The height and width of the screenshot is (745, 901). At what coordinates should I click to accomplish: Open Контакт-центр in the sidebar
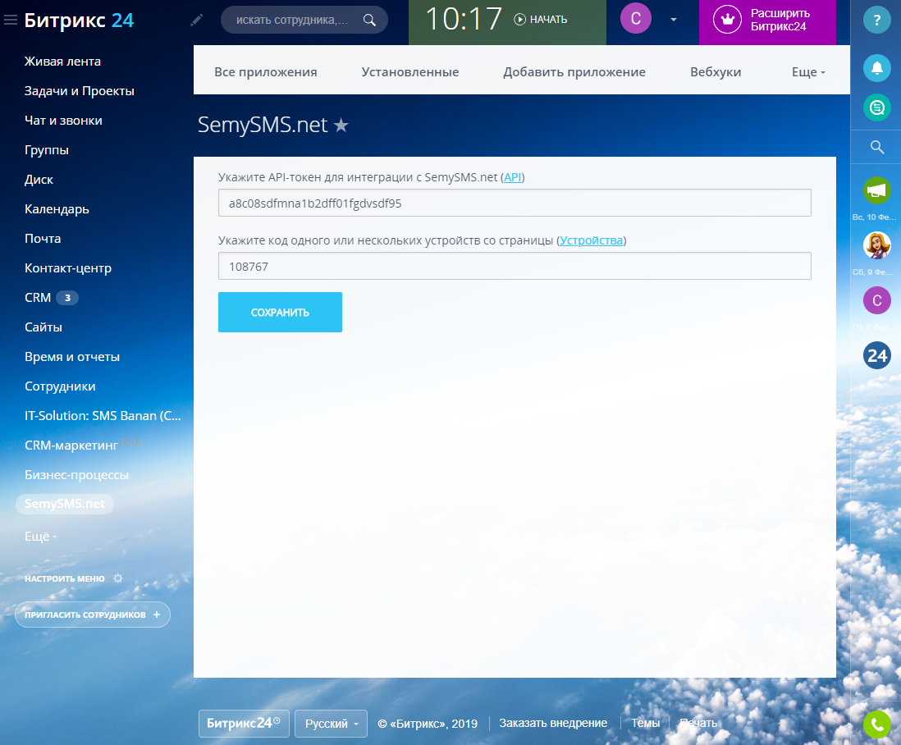pyautogui.click(x=68, y=268)
